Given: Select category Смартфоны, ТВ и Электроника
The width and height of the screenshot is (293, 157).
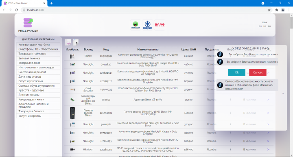Looking at the screenshot, I should point(38,49).
